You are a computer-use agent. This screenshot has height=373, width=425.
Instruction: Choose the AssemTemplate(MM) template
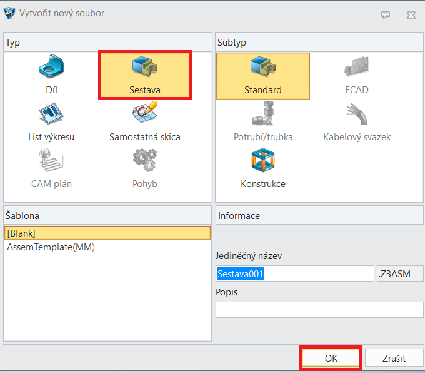(107, 247)
